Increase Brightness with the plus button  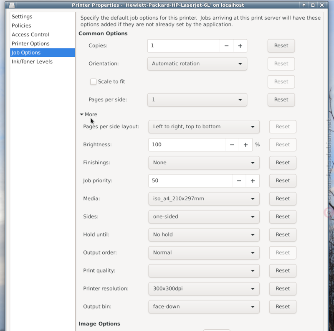pyautogui.click(x=245, y=145)
